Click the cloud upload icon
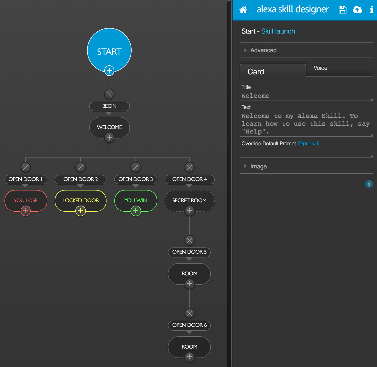The width and height of the screenshot is (377, 367). 357,10
